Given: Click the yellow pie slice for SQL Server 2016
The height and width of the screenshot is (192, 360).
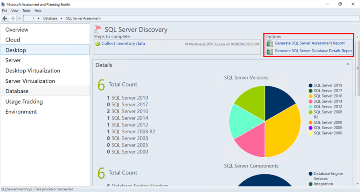Looking at the screenshot, I should pos(284,131).
